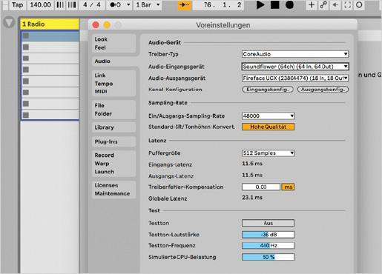The image size is (382, 274).
Task: Click the fourth clip slot stop button in 1 Radio
Action: [x=26, y=70]
